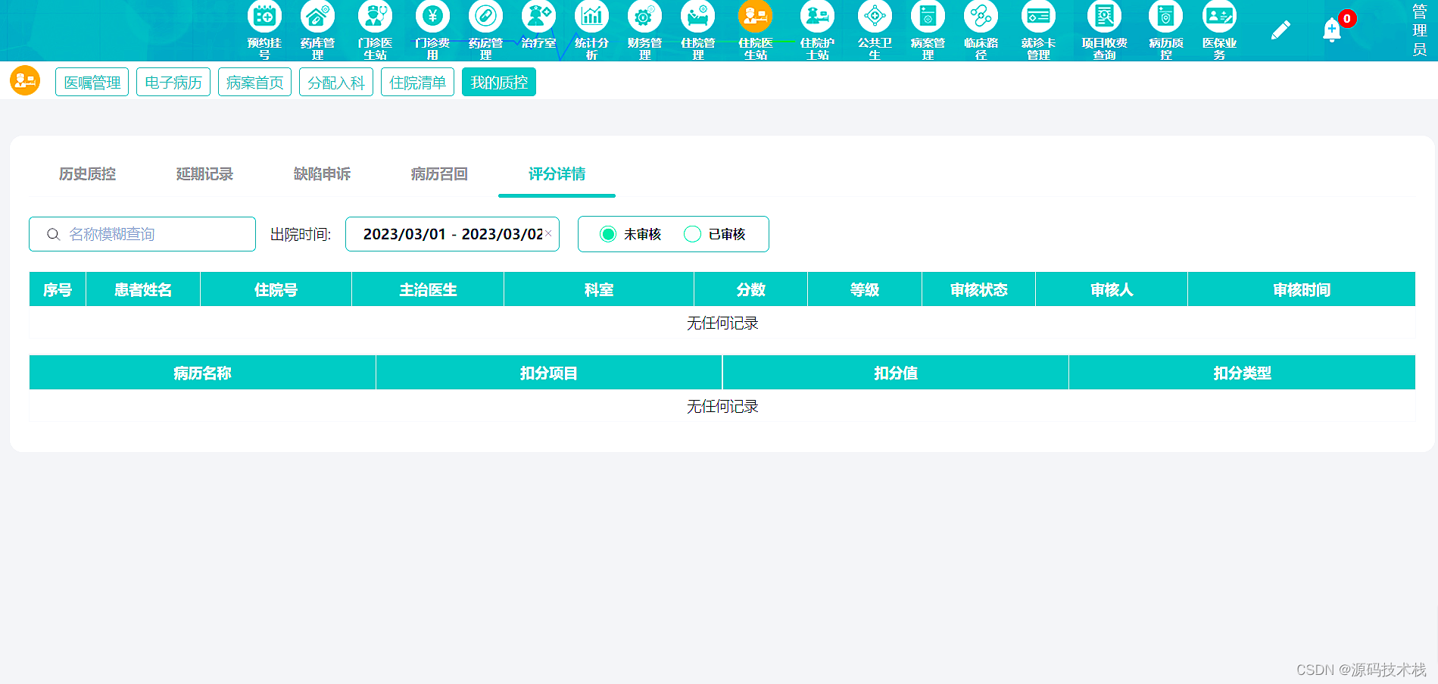Image resolution: width=1438 pixels, height=684 pixels.
Task: Switch to the 历史质控 tab
Action: click(88, 174)
